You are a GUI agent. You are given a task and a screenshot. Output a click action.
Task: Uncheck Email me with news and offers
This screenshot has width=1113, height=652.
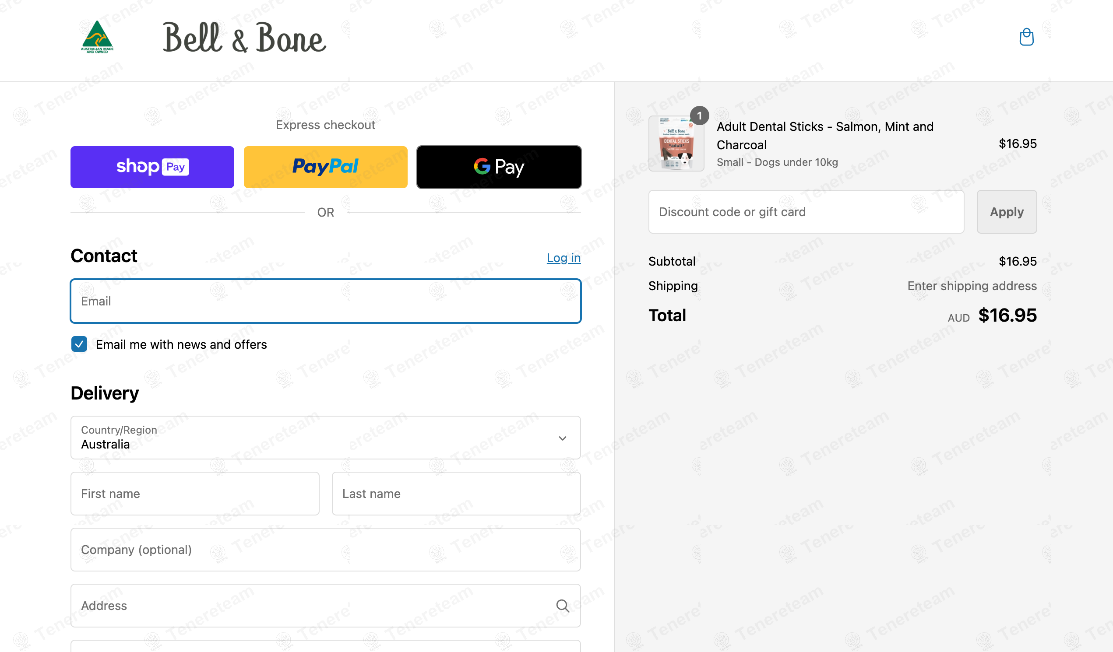coord(80,344)
